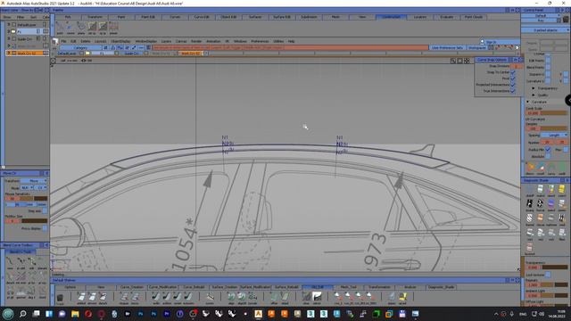Viewport: 571px width, 321px height.
Task: Toggle True Intersections checkbox
Action: point(513,91)
